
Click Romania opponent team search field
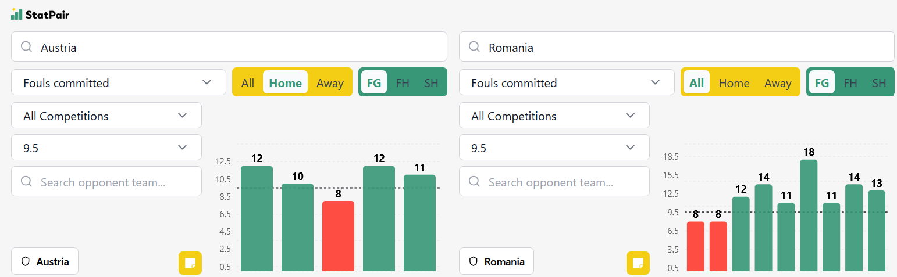pos(554,182)
